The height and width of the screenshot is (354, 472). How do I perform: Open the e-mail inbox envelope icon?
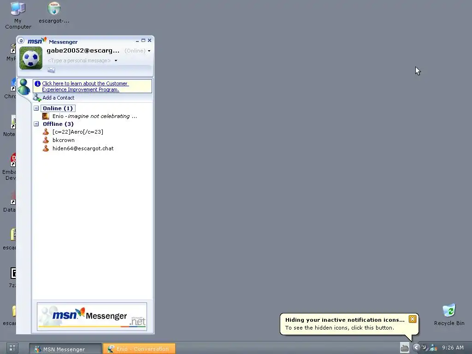pyautogui.click(x=51, y=70)
